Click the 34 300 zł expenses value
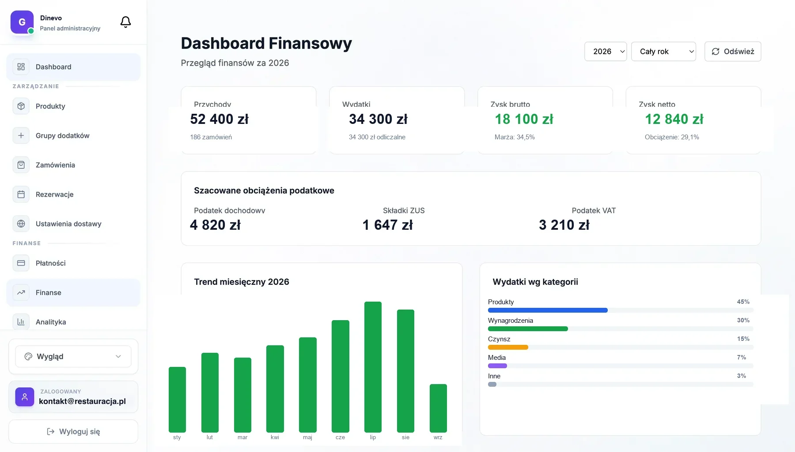Viewport: 795px width, 452px height. [378, 119]
